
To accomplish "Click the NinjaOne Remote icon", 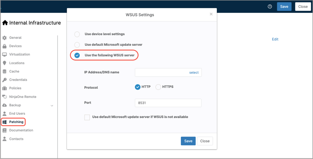I will (4, 97).
